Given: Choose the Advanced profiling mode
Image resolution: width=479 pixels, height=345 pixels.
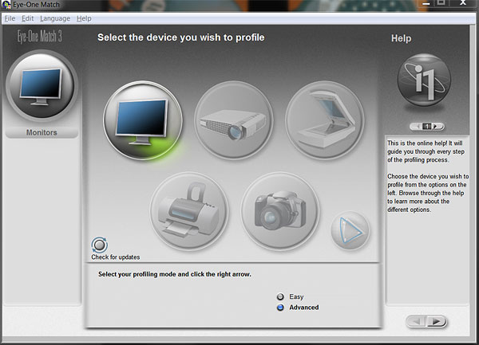Looking at the screenshot, I should pyautogui.click(x=280, y=308).
